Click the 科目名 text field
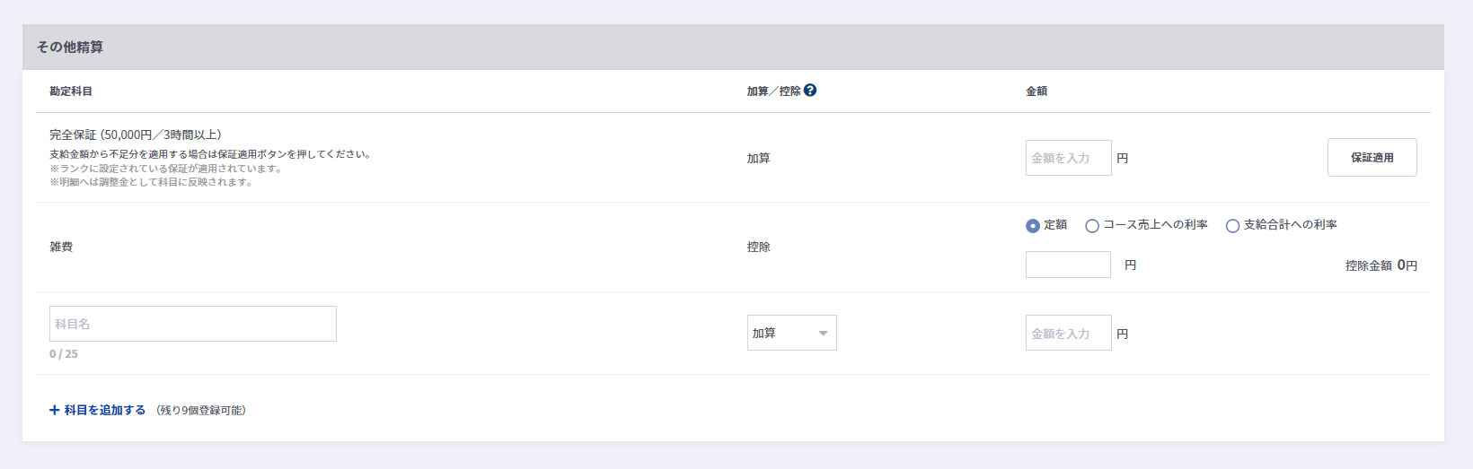Image resolution: width=1473 pixels, height=469 pixels. (x=193, y=324)
